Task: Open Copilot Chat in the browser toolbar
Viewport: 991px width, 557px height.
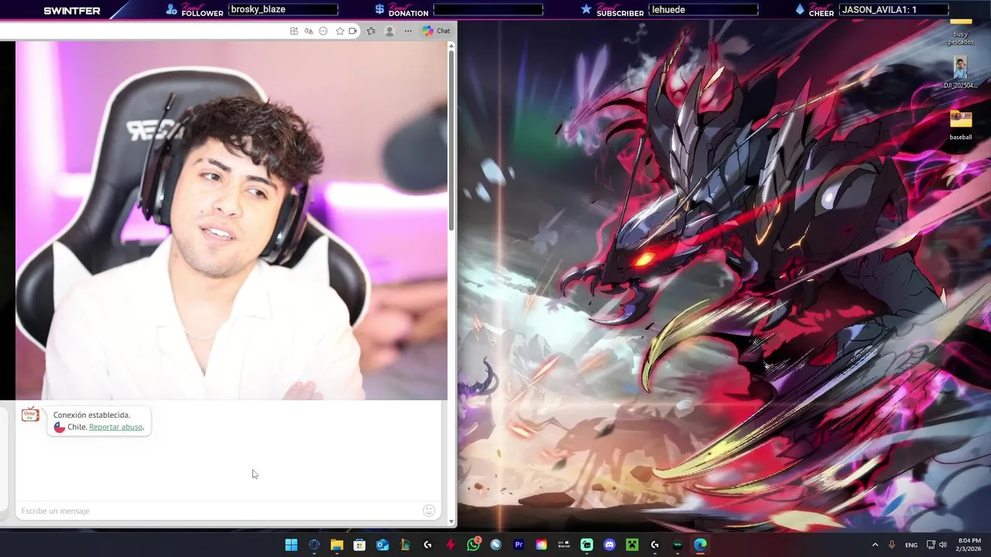Action: (436, 31)
